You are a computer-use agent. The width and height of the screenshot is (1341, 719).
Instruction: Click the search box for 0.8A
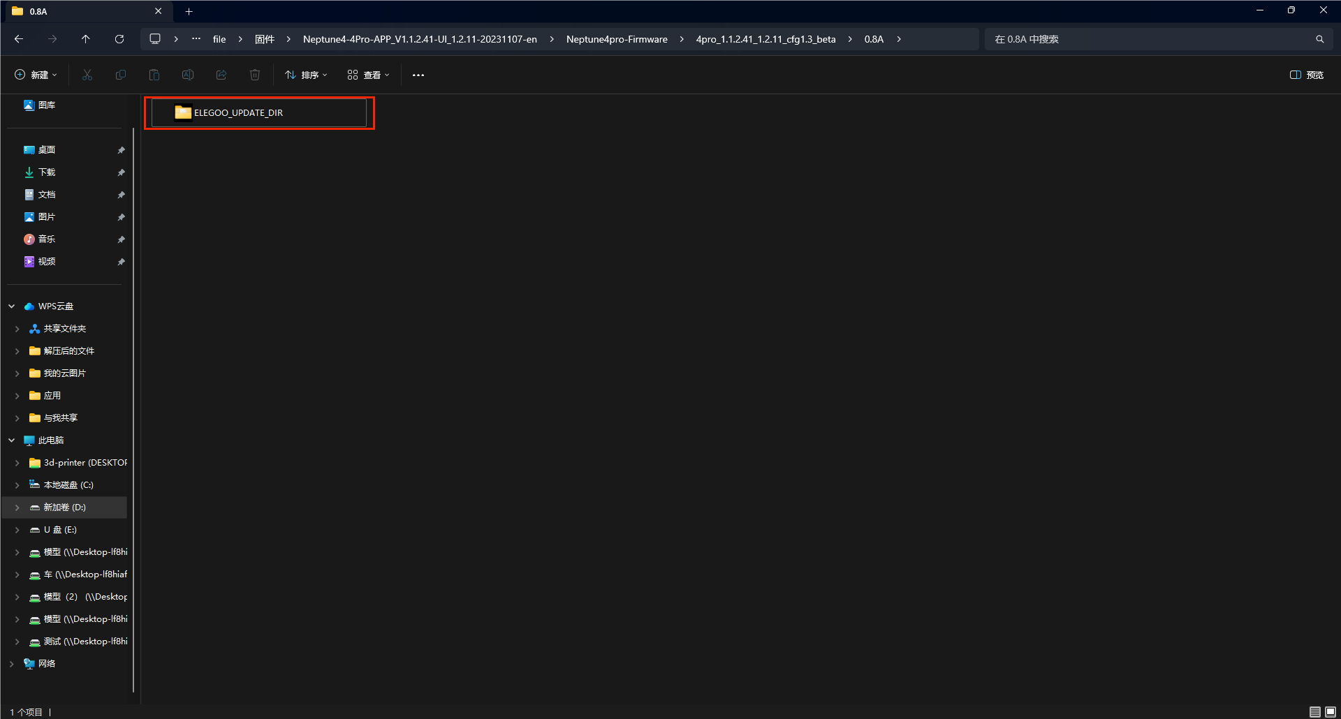(1152, 39)
